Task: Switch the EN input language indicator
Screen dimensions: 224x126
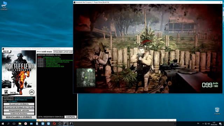Action: (198, 124)
